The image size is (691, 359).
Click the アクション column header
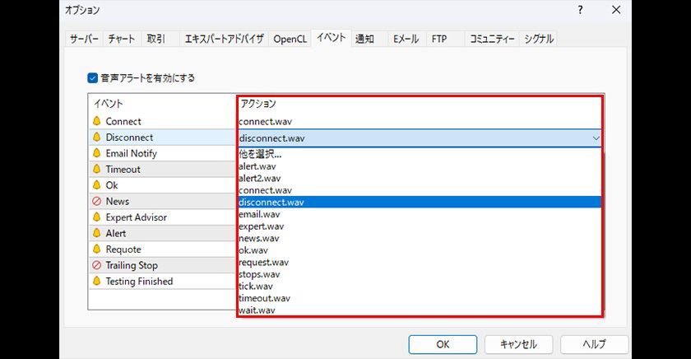258,104
